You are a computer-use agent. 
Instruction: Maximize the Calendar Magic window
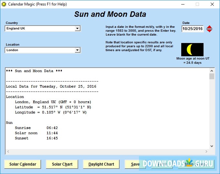pos(197,4)
